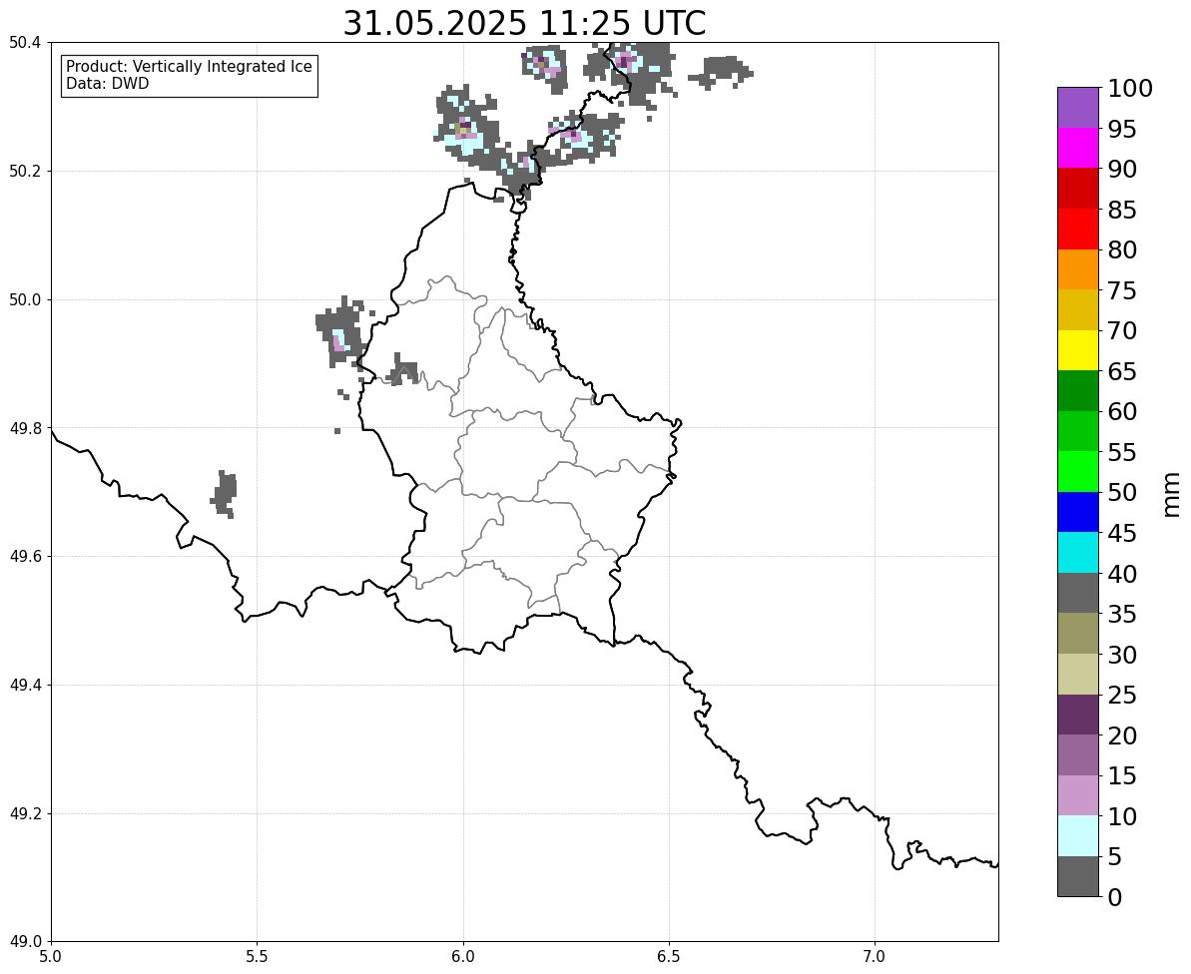
Task: Click the colorbar tick label '0'
Action: click(x=1115, y=897)
